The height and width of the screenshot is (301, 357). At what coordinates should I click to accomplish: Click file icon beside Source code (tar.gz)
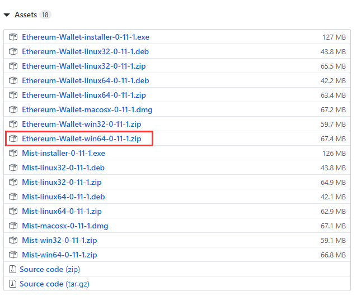[x=12, y=284]
